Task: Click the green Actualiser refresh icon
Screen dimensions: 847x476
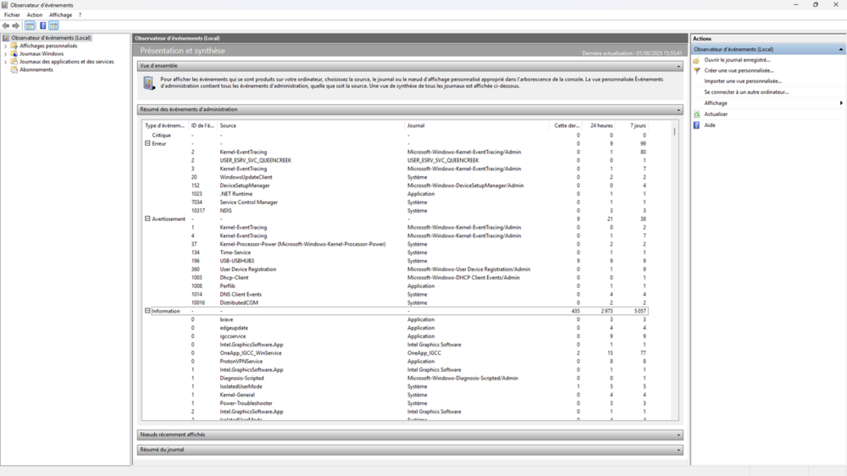Action: (697, 114)
